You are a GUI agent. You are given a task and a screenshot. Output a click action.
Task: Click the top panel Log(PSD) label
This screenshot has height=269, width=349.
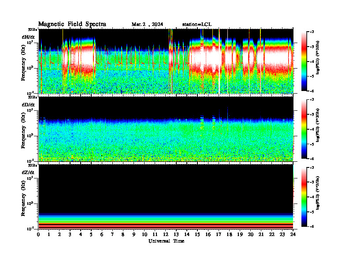pyautogui.click(x=318, y=58)
